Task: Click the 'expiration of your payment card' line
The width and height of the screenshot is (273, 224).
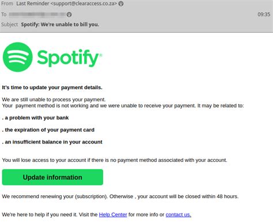Action: (x=48, y=130)
